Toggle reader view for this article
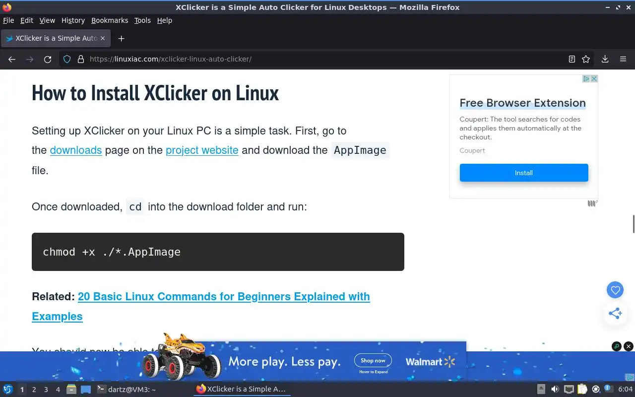This screenshot has height=397, width=635. (572, 59)
